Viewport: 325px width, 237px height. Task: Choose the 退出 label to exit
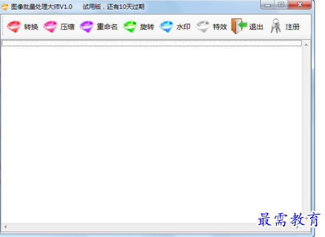[x=256, y=27]
